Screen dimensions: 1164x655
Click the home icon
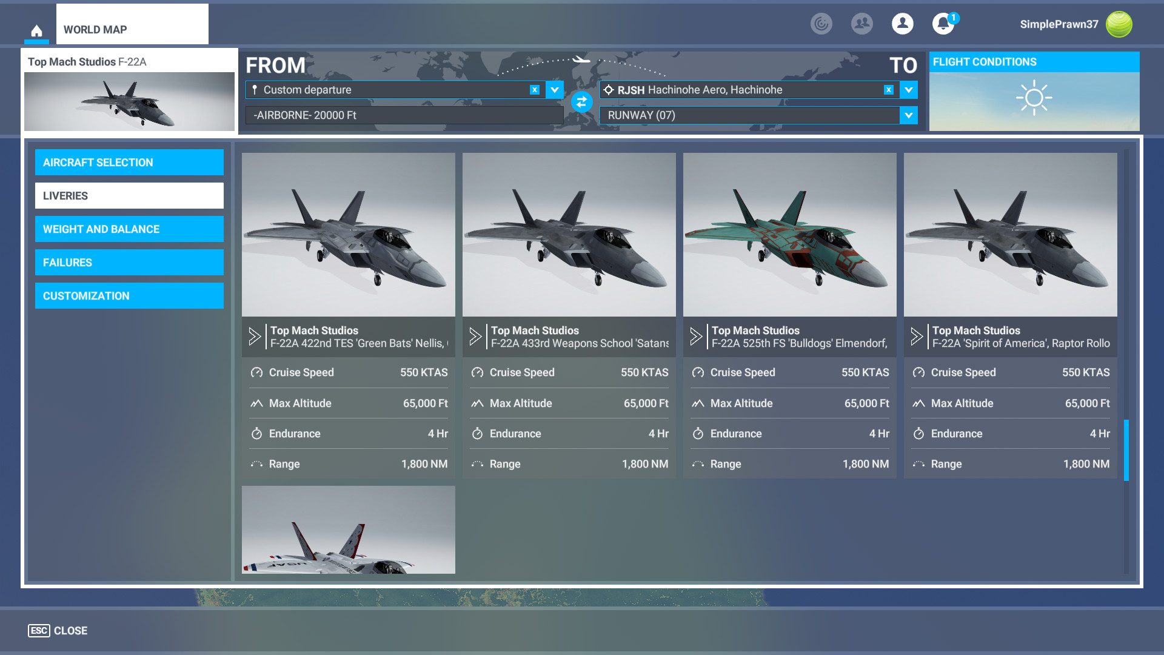36,31
